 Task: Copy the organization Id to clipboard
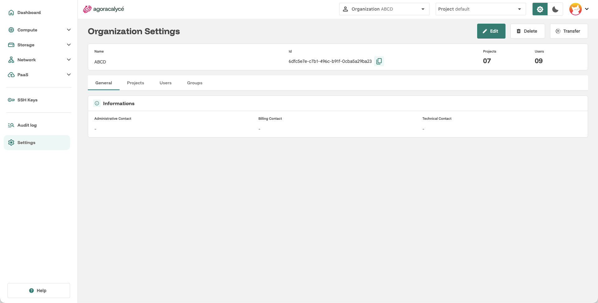pos(379,61)
